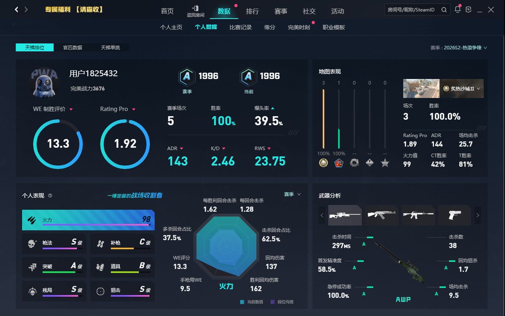Open the user avatar picture
This screenshot has width=505, height=316.
(x=44, y=82)
